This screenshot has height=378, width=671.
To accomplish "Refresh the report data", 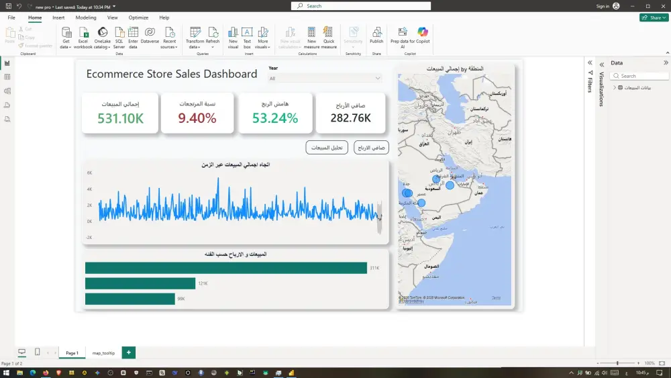I will coord(213,38).
